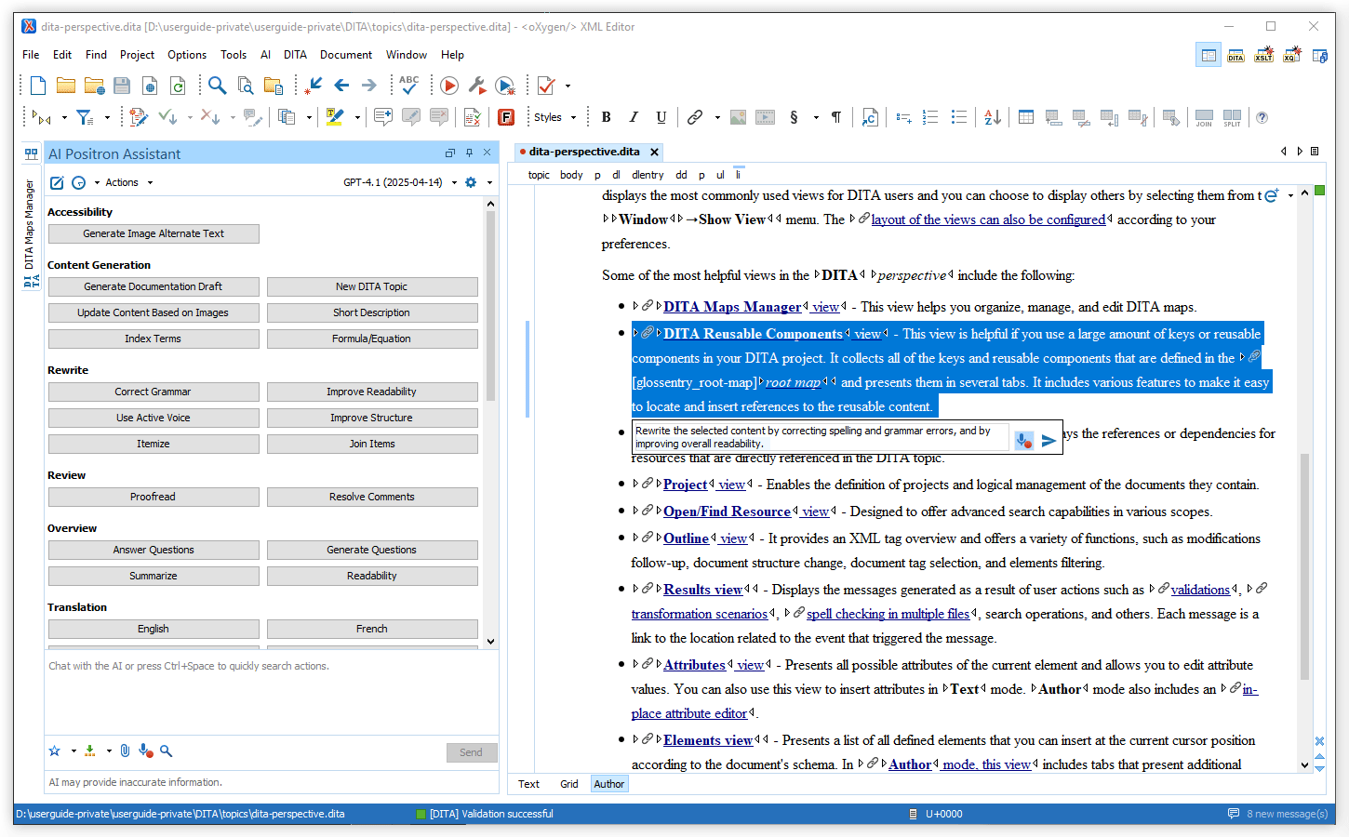Open Highlight tool dropdown arrow
Image resolution: width=1349 pixels, height=837 pixels.
click(357, 117)
